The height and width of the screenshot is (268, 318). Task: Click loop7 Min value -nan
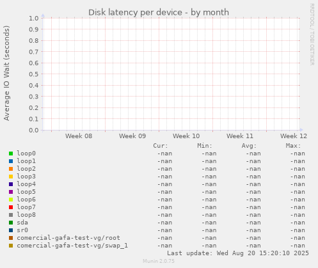click(x=209, y=207)
